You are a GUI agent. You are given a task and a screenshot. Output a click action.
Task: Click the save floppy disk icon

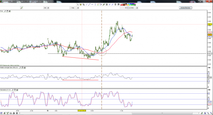coord(17,113)
